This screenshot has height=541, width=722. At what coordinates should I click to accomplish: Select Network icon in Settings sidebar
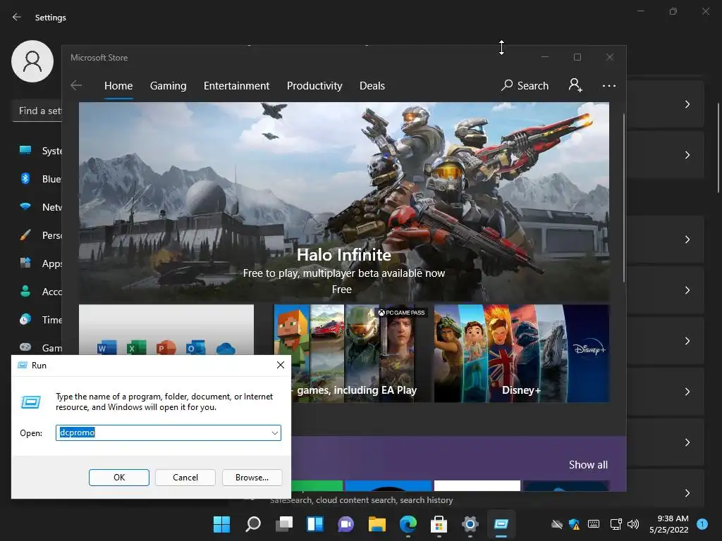pyautogui.click(x=25, y=206)
